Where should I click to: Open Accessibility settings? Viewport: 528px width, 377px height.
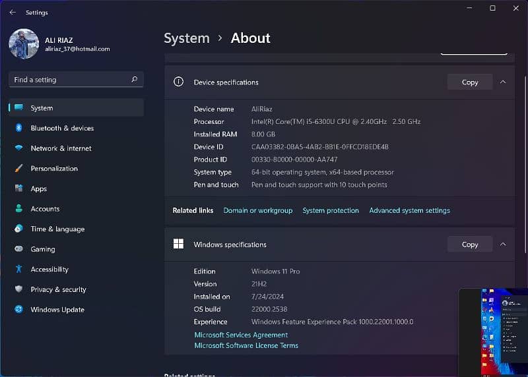click(49, 270)
